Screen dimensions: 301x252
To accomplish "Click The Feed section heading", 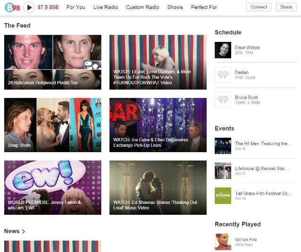I will click(x=17, y=25).
